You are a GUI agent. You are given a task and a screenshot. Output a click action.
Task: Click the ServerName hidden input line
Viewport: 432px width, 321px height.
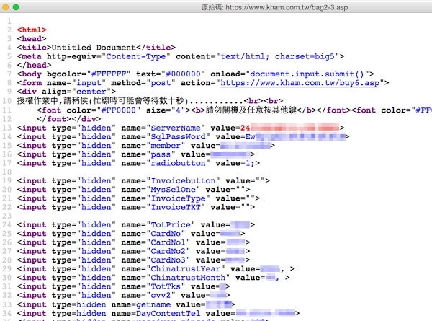[144, 127]
